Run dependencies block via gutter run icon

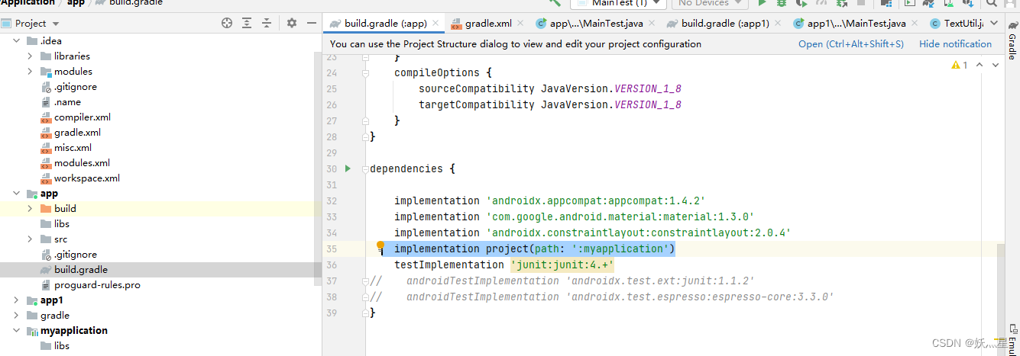348,168
